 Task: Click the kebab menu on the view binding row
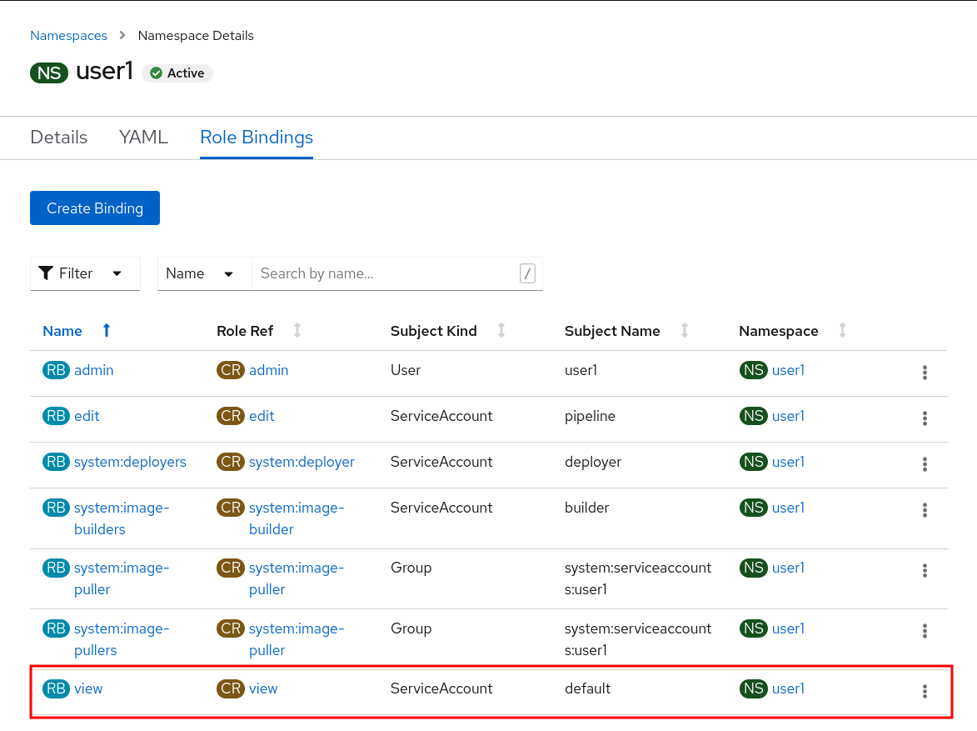(x=924, y=690)
